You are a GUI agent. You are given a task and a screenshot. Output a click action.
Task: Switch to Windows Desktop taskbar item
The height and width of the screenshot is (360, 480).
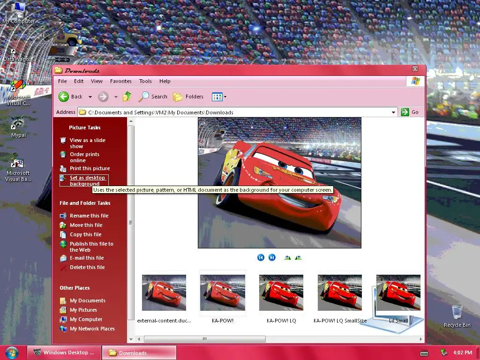coord(64,352)
